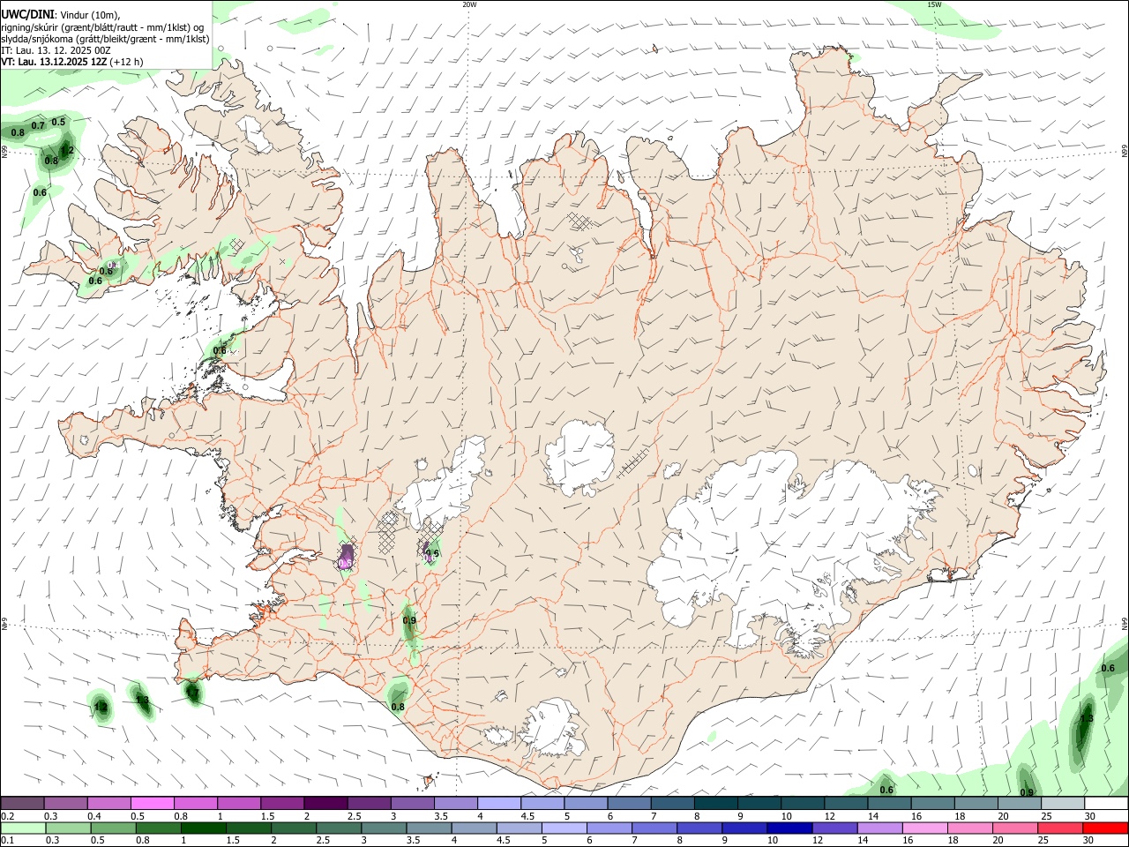Click the 0.2 label in the snow legend
This screenshot has width=1129, height=847.
(7, 816)
